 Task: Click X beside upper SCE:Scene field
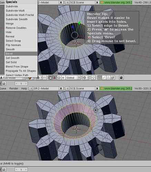pyautogui.click(x=97, y=2)
